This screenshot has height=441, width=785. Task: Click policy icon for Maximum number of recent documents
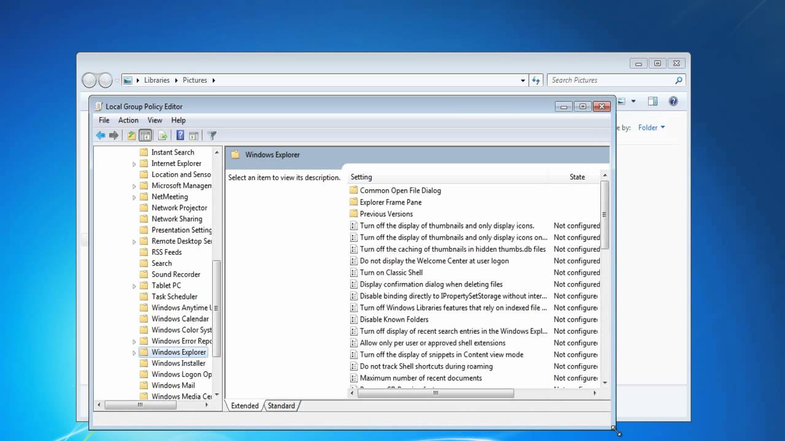coord(353,378)
